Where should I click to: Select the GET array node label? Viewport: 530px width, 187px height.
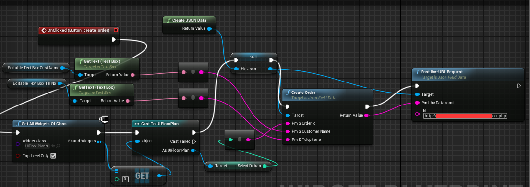point(142,175)
